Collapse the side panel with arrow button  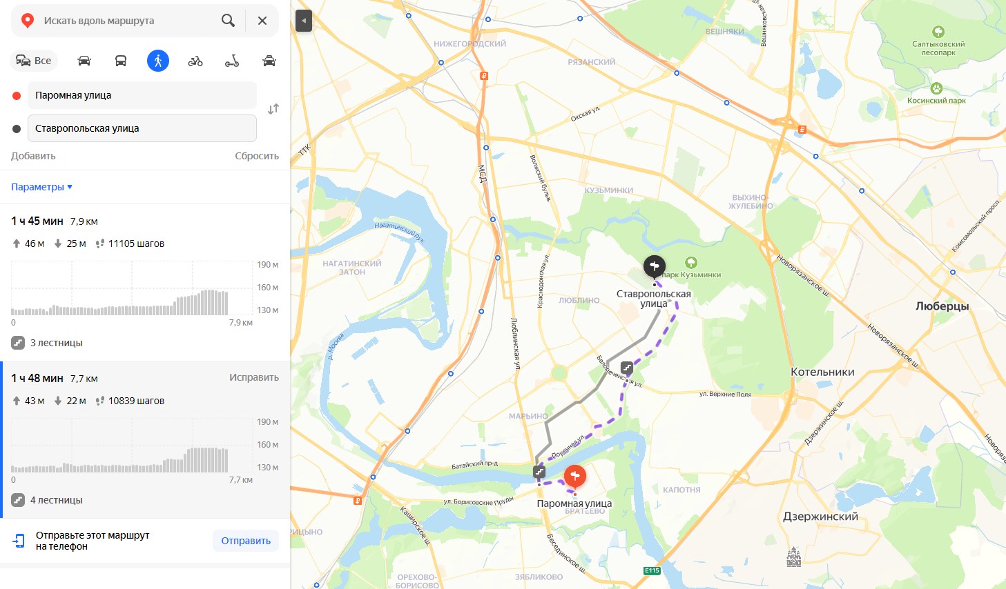pyautogui.click(x=304, y=21)
